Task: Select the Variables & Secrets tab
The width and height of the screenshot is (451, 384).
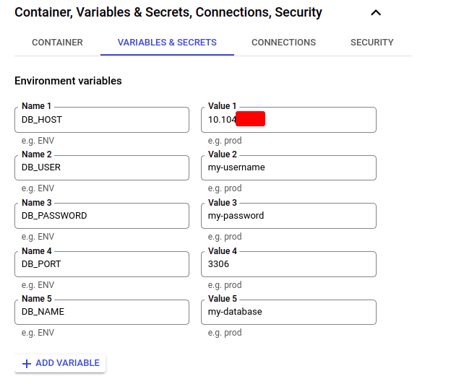Action: click(167, 43)
